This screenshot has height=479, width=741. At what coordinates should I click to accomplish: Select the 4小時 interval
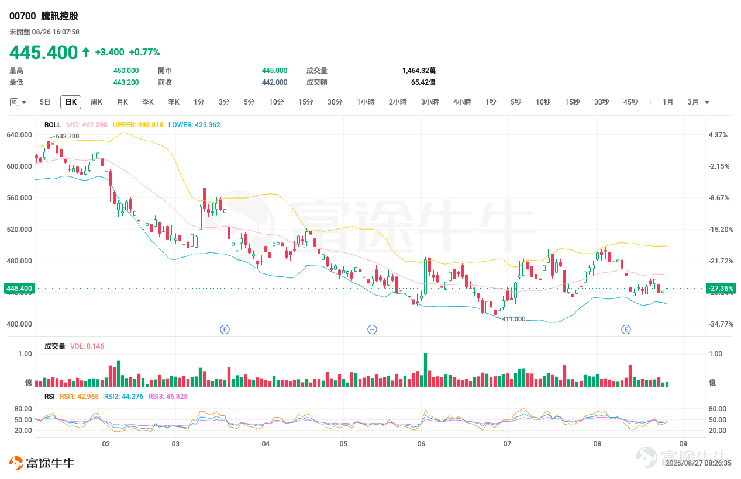click(462, 102)
